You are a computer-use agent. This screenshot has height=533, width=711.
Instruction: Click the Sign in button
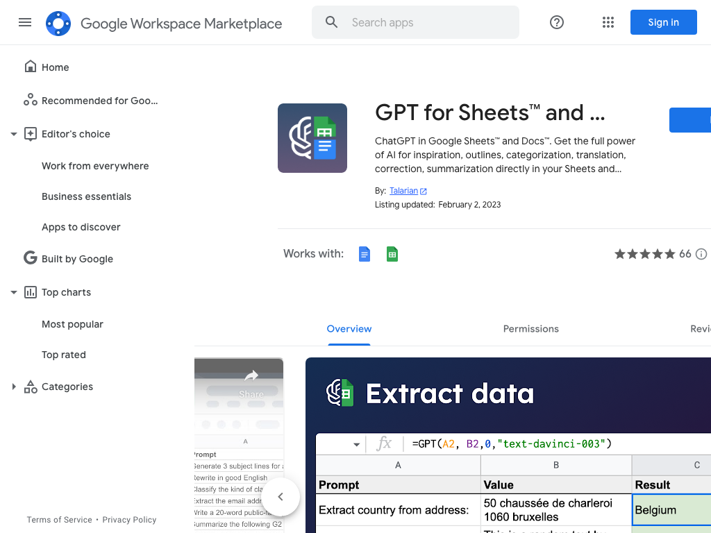pos(663,22)
